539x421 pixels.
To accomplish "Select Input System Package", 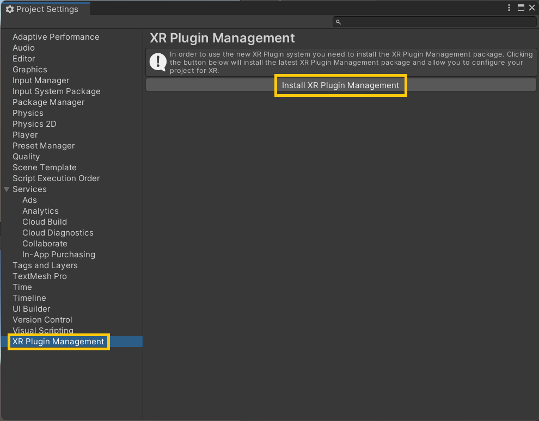I will [57, 91].
